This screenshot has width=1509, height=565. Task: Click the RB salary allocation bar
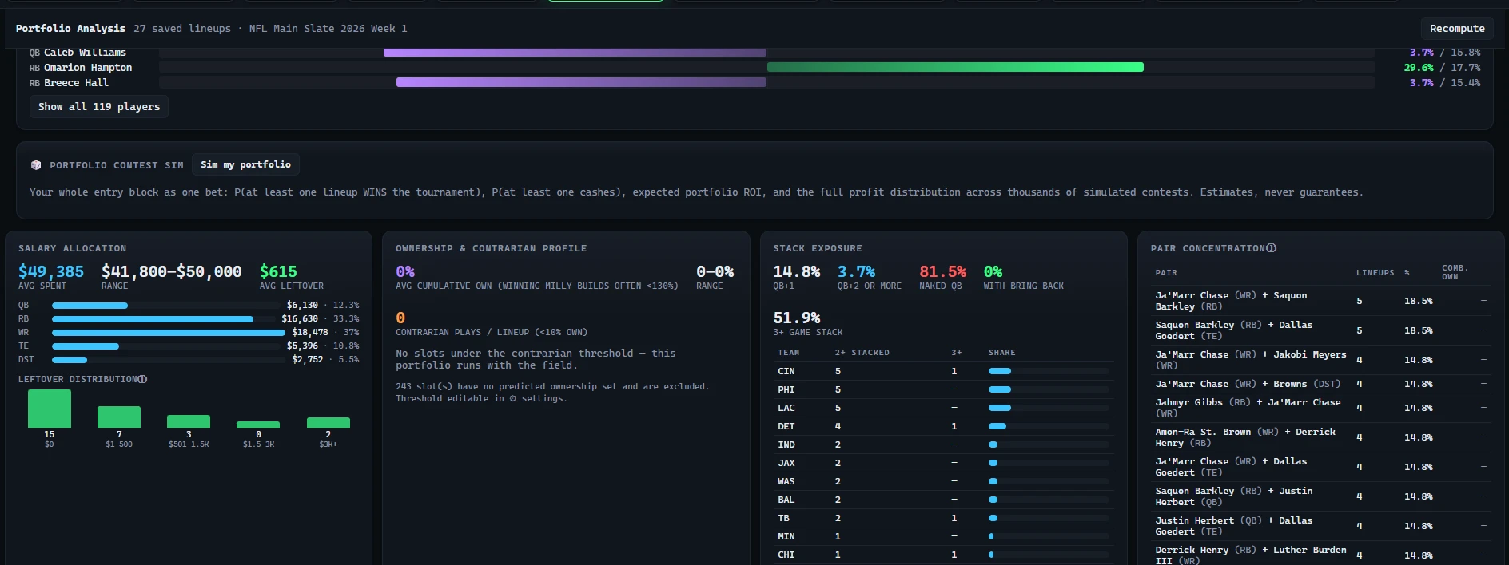[x=153, y=318]
